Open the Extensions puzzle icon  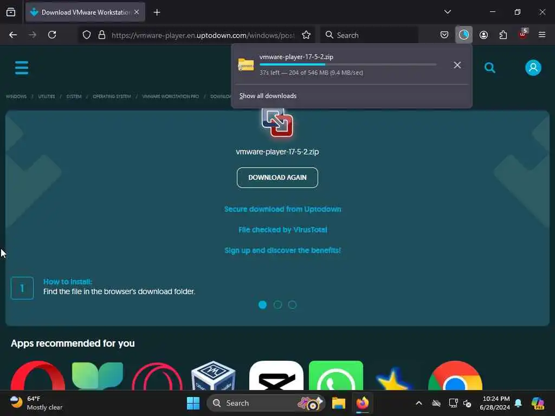click(x=503, y=35)
